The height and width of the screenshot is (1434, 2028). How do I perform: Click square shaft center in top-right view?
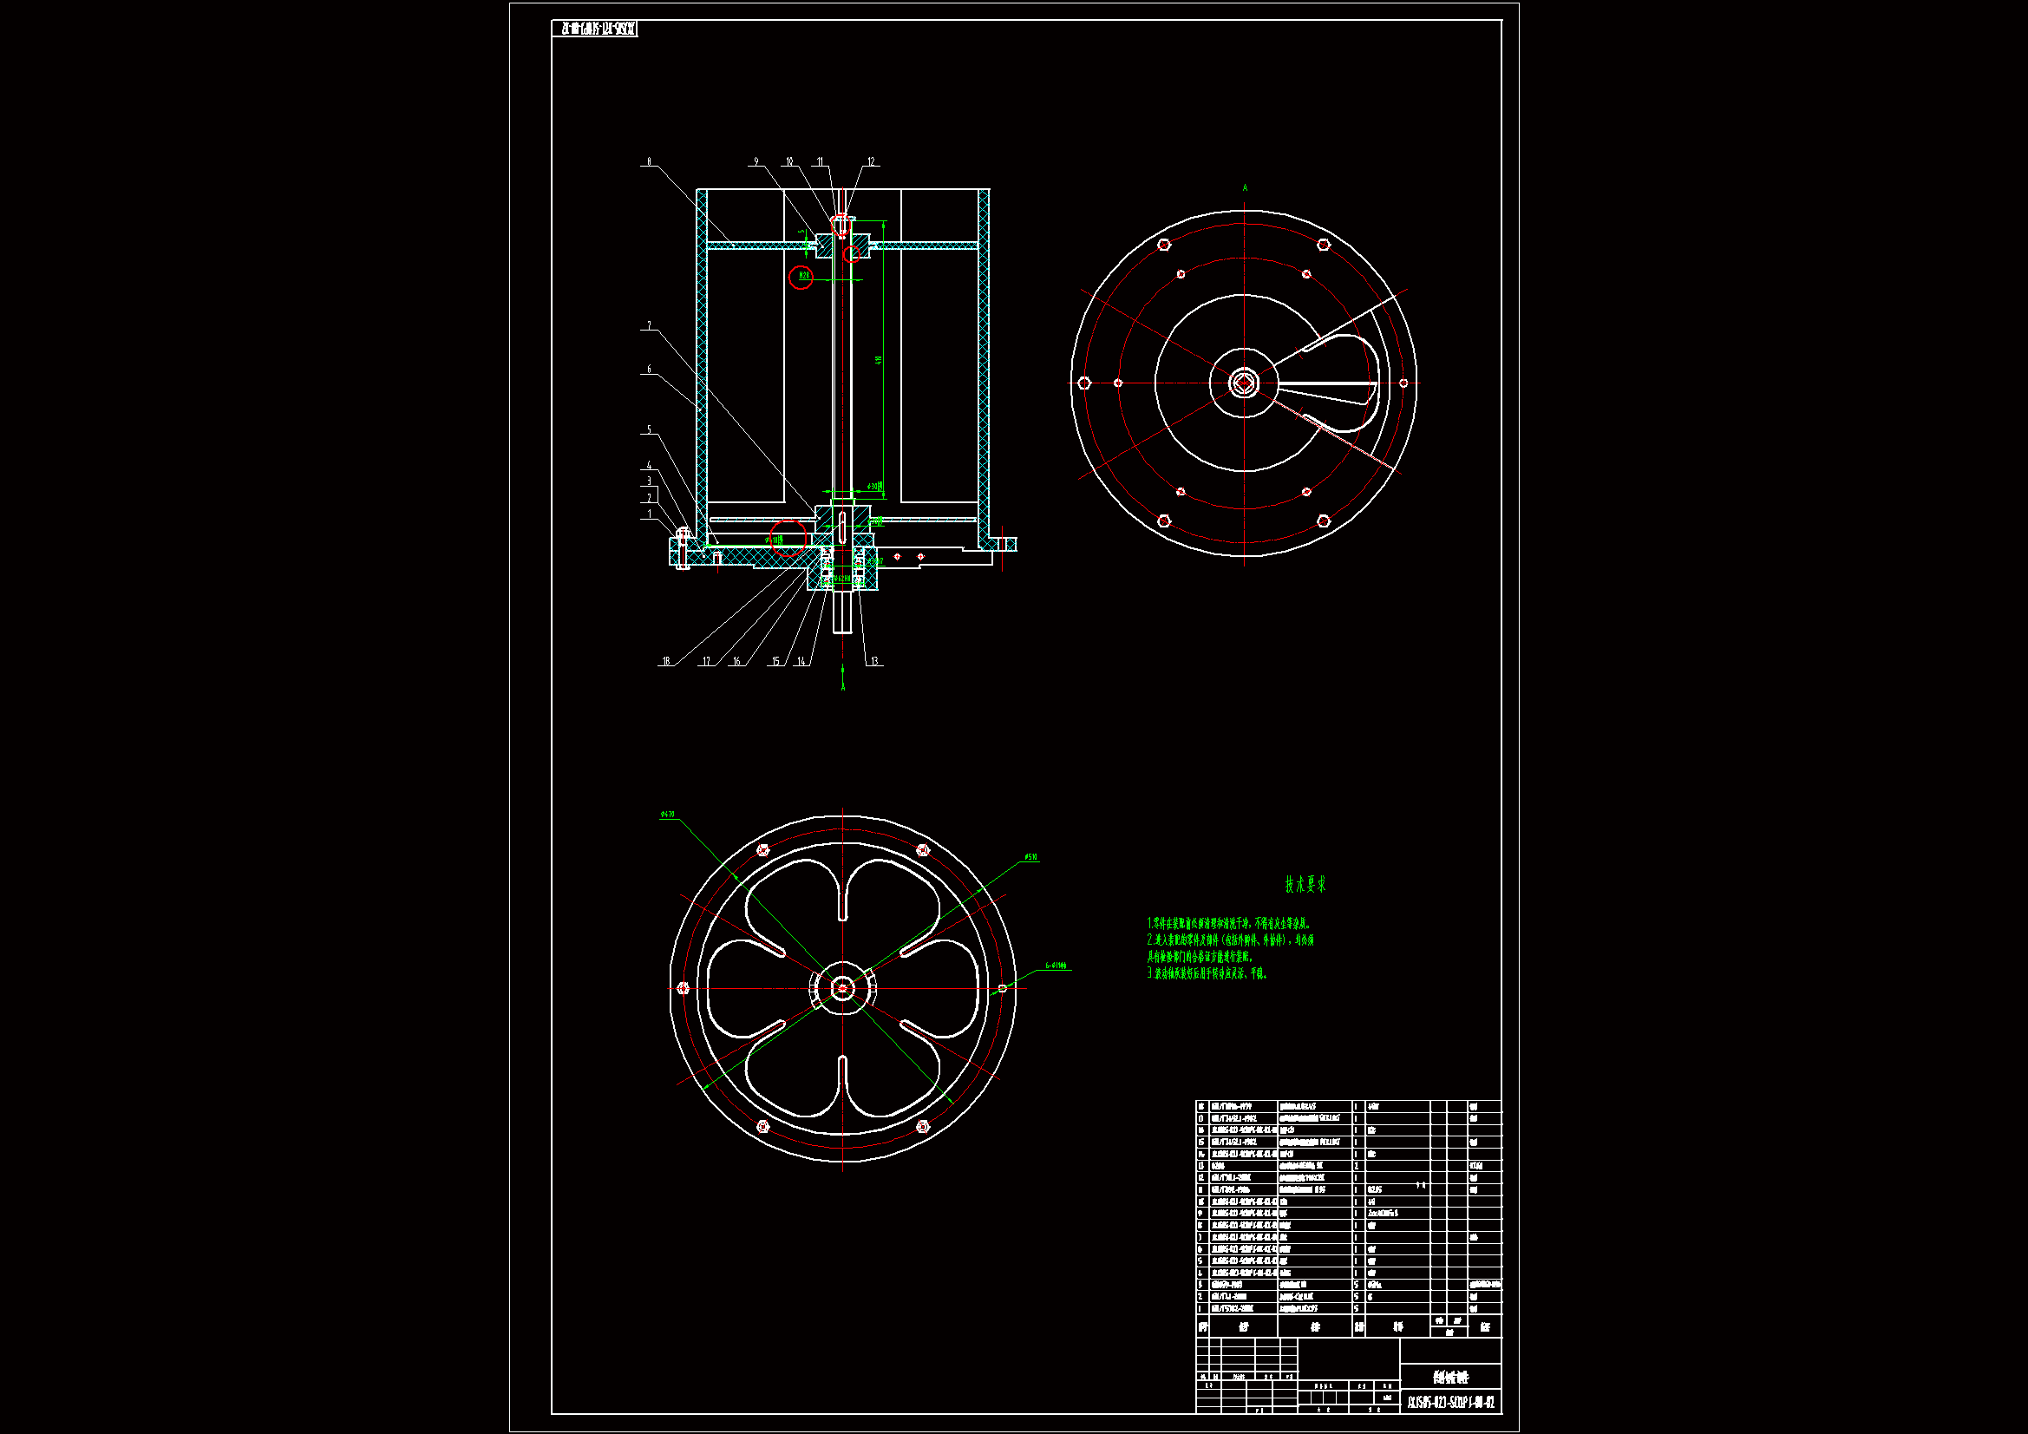pyautogui.click(x=1244, y=383)
